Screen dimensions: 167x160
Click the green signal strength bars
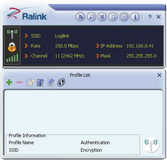tap(12, 58)
